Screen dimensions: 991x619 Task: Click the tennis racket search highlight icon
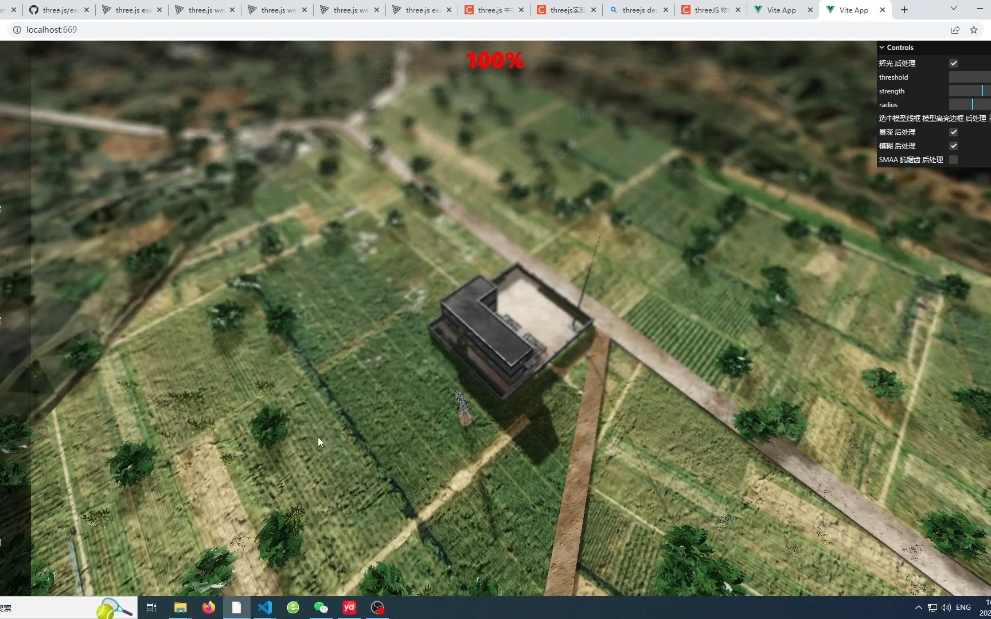click(x=114, y=608)
